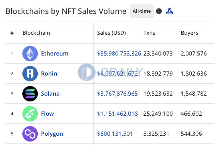This screenshot has height=145, width=221.
Task: Click the webhook icon beside info
Action: click(169, 11)
